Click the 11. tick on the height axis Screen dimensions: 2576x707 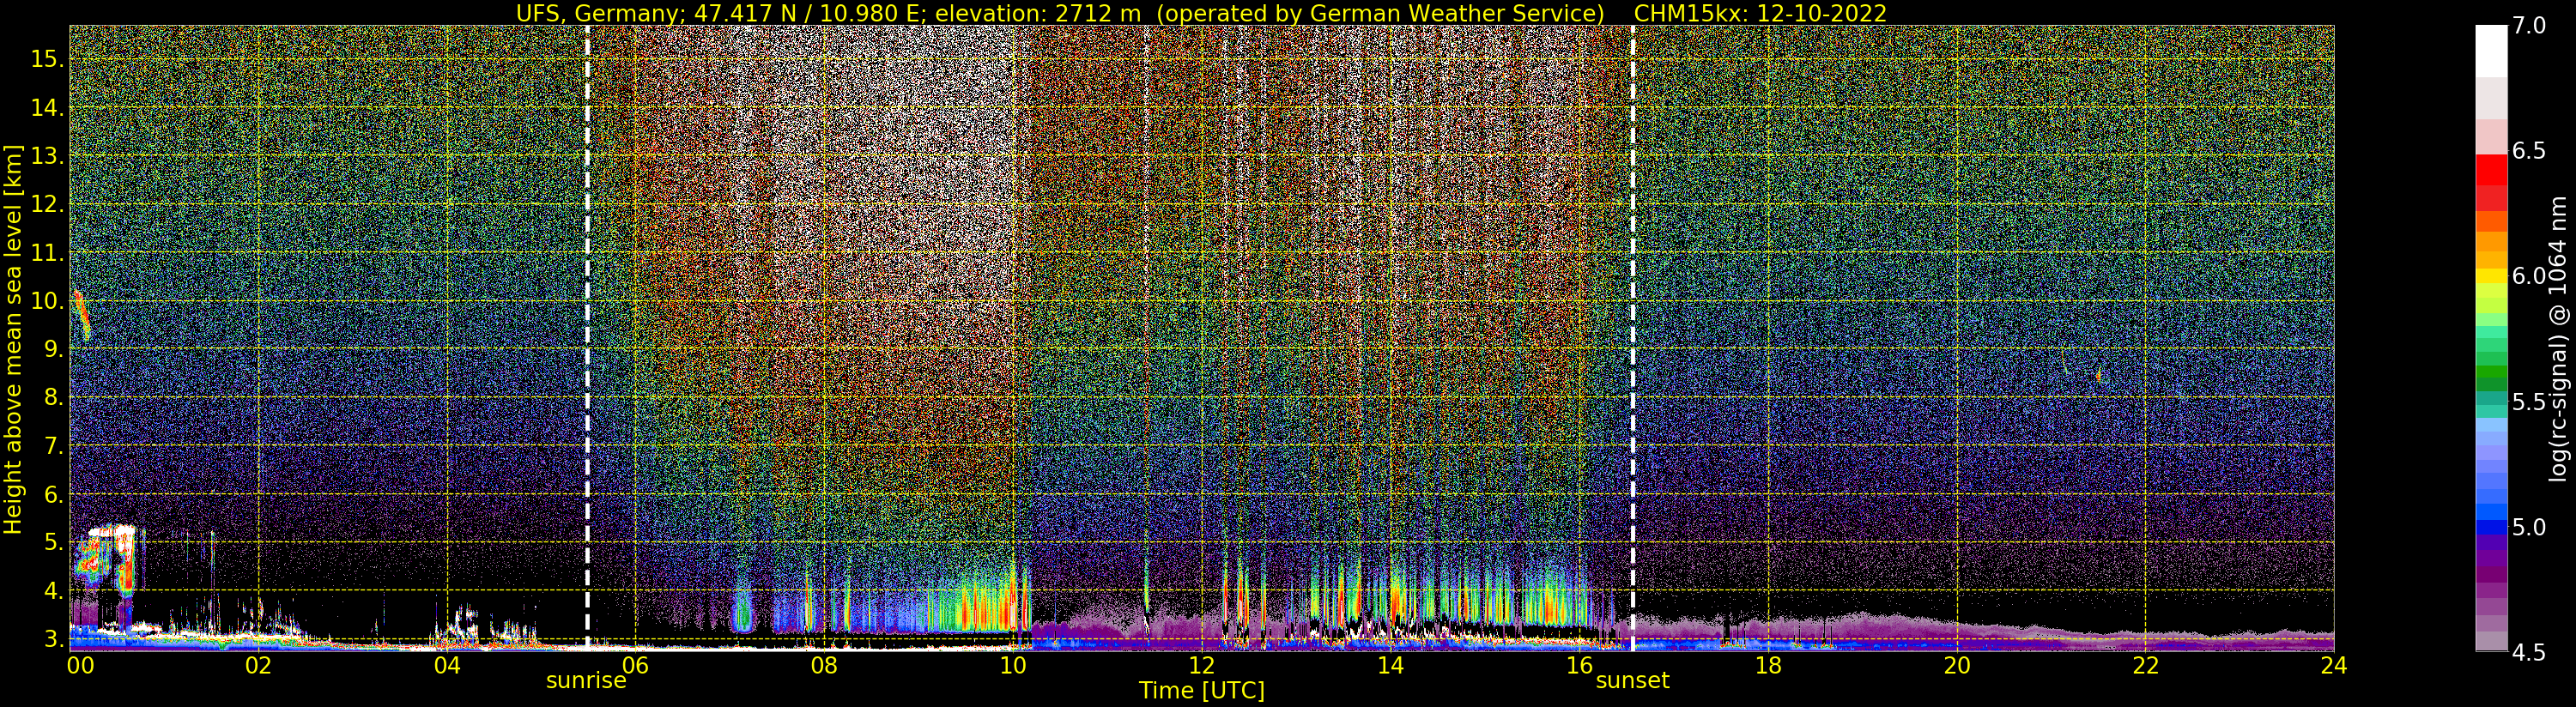coord(46,253)
